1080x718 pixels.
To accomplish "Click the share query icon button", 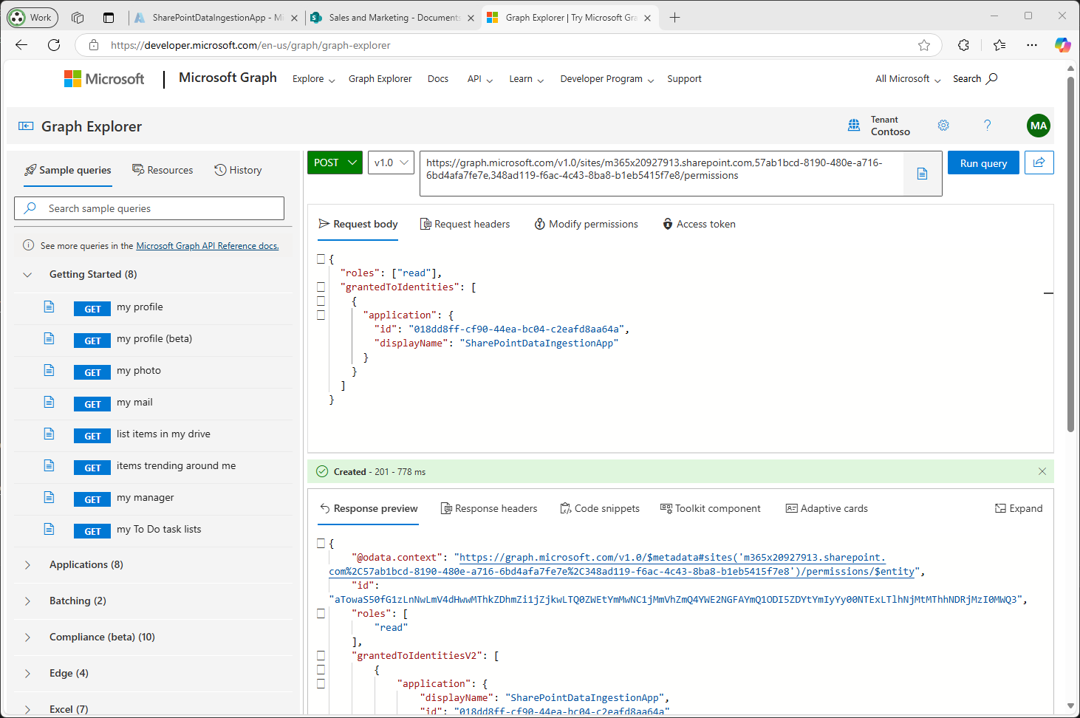I will tap(1039, 163).
